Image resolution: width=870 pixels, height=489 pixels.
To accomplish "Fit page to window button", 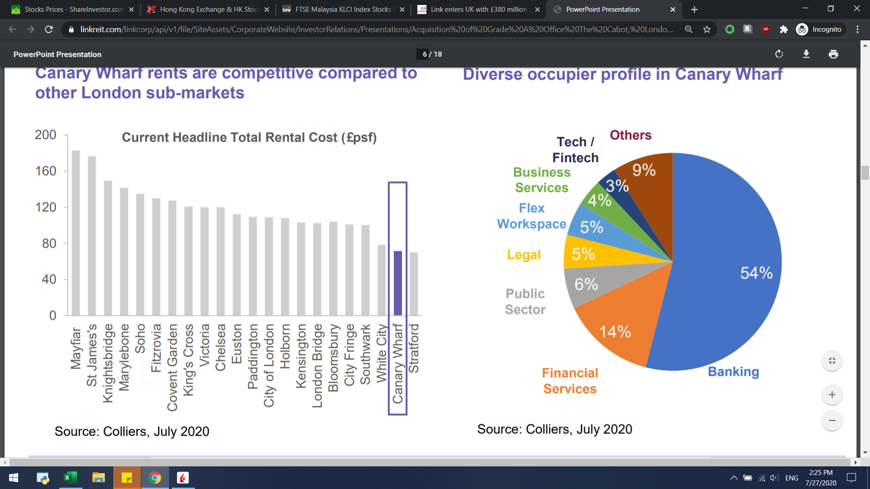I will (x=832, y=361).
